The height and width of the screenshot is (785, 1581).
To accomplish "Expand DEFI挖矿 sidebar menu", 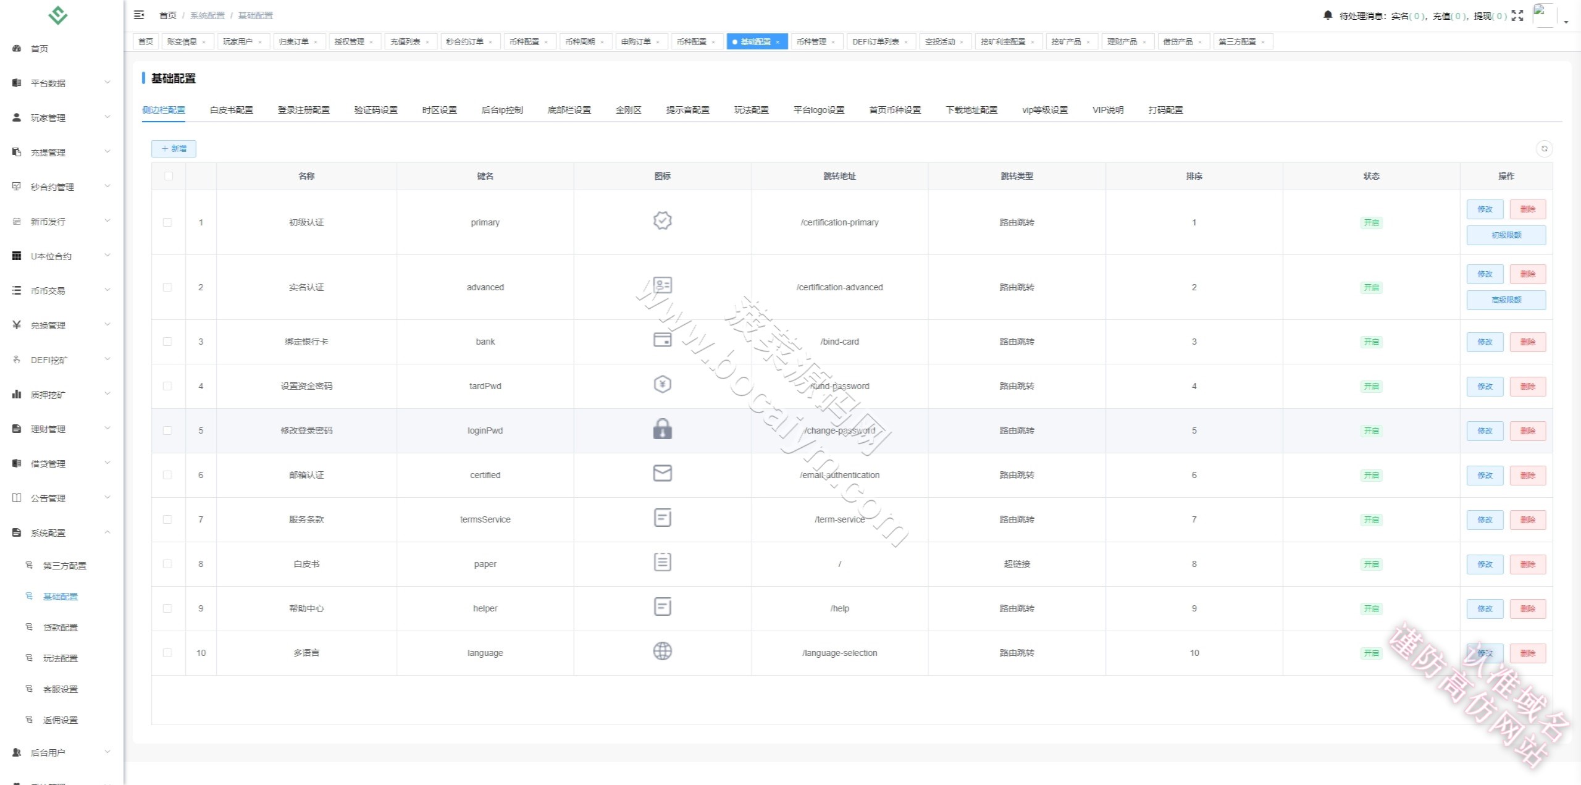I will (x=62, y=359).
